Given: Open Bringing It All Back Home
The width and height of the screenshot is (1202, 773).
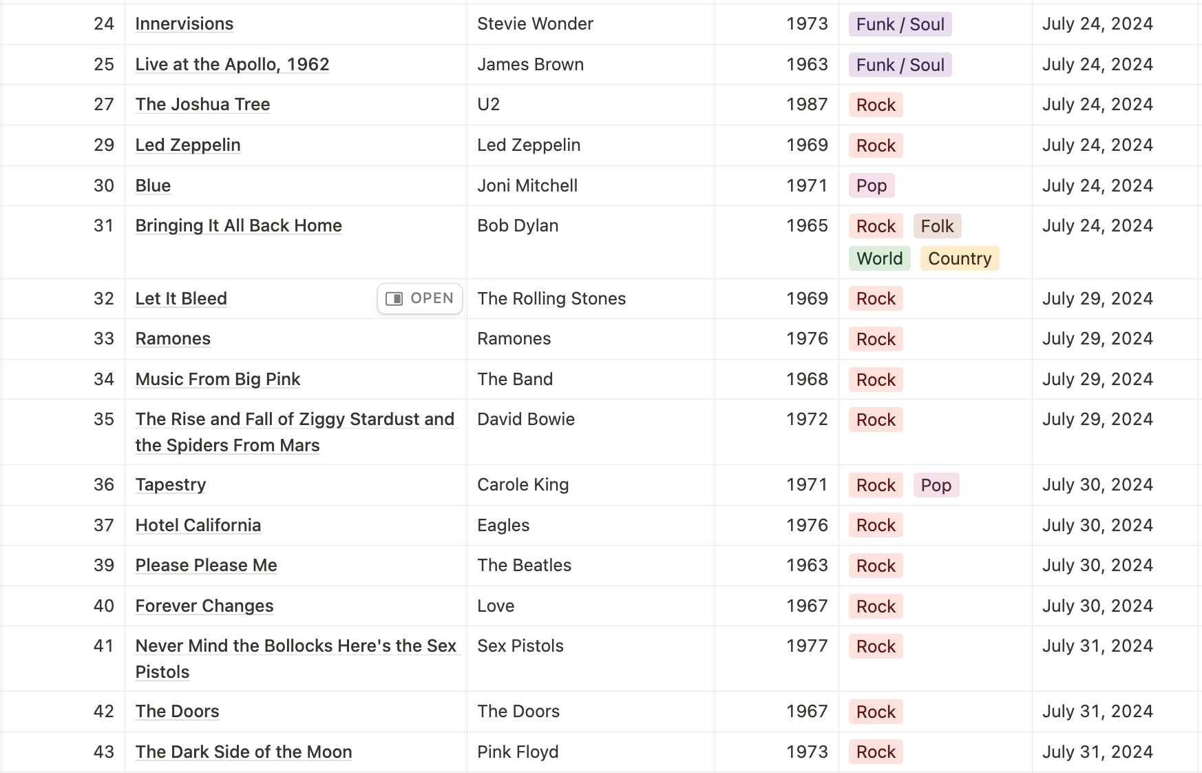Looking at the screenshot, I should (238, 226).
